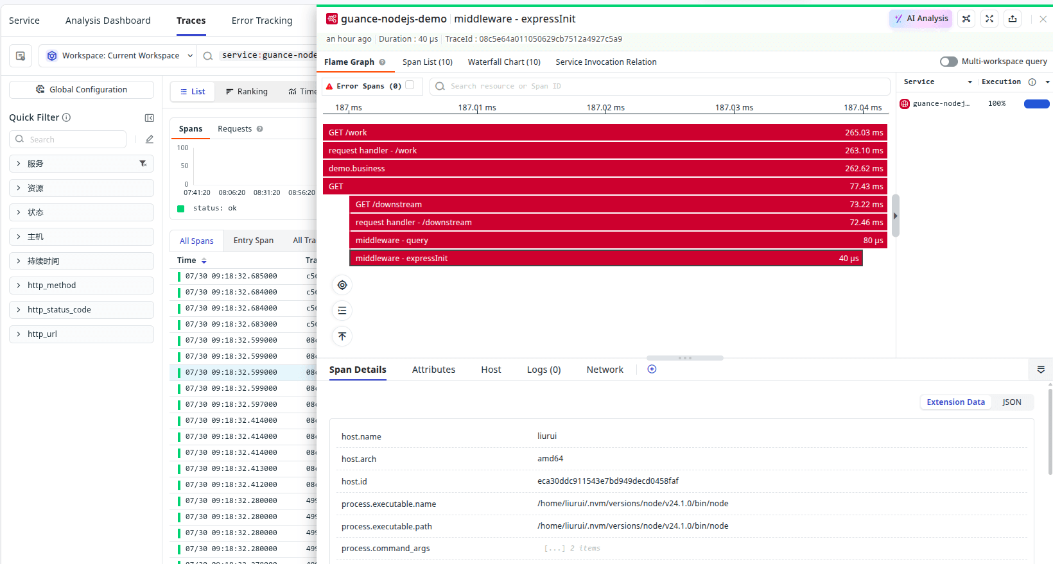Click the Global Configuration button
Viewport: 1053px width, 564px height.
[x=82, y=90]
